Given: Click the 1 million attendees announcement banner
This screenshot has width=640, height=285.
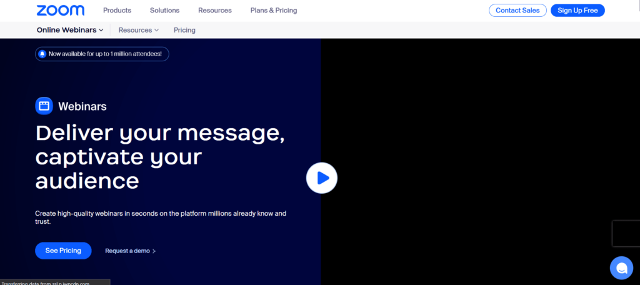Looking at the screenshot, I should tap(102, 54).
